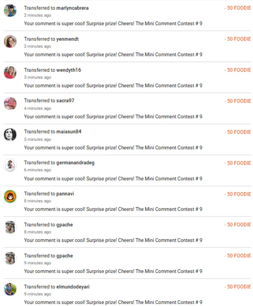The image size is (253, 306).
Task: Click transfer memo text for pannavi entry
Action: click(113, 209)
